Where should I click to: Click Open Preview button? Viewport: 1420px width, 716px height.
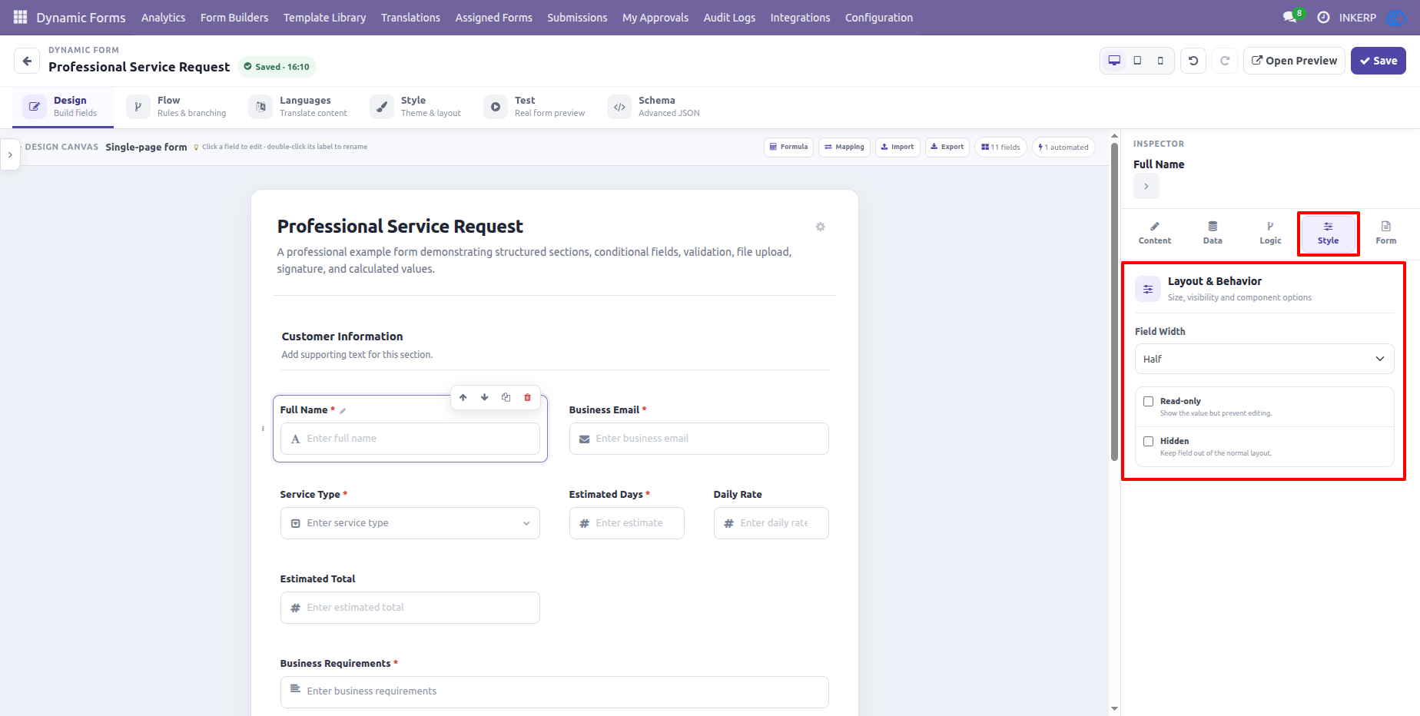point(1294,61)
